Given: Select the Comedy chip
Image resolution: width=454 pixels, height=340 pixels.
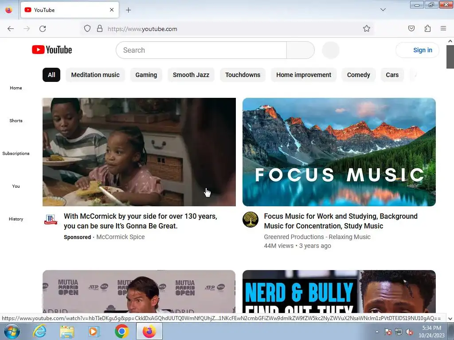Looking at the screenshot, I should click(358, 75).
